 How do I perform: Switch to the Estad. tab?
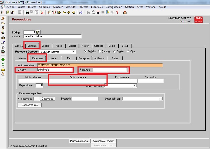tap(125, 46)
